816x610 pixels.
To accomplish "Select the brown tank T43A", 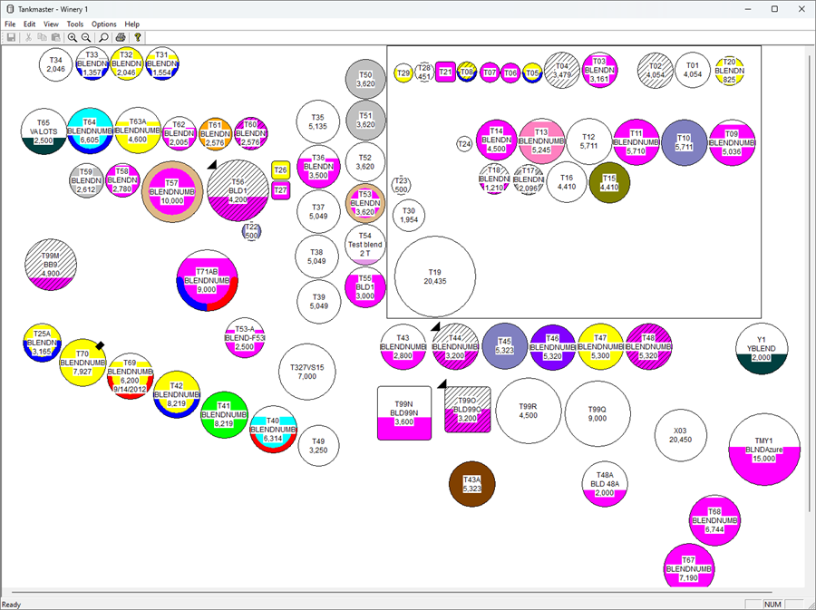I will tap(471, 484).
